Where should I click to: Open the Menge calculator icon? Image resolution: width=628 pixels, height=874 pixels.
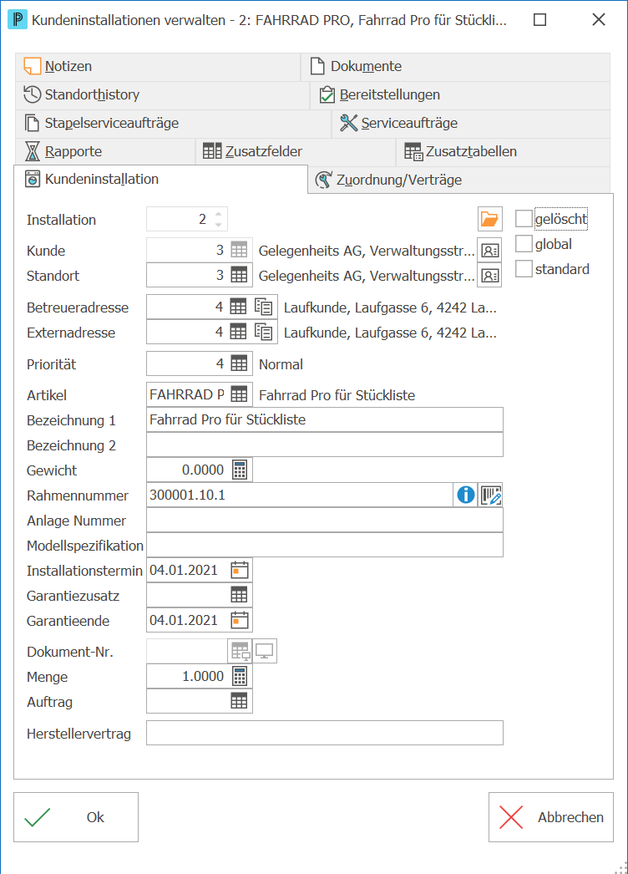tap(240, 676)
